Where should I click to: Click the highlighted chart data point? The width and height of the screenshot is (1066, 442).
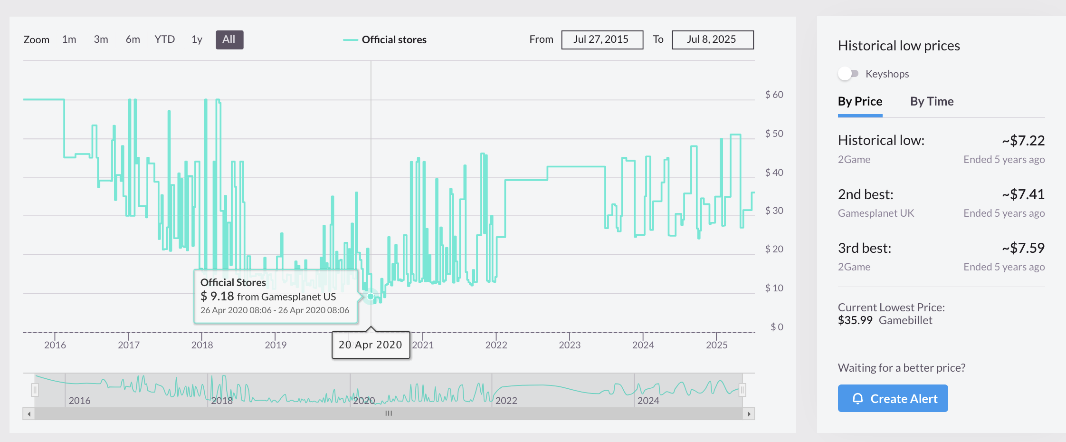click(371, 297)
